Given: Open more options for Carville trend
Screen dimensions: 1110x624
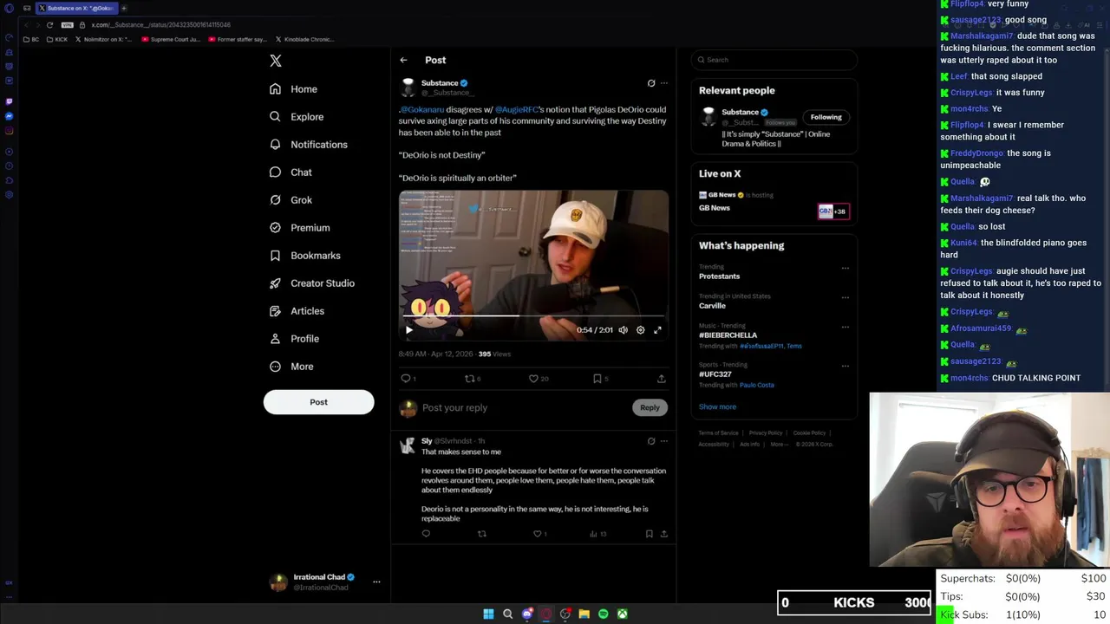Looking at the screenshot, I should [x=845, y=297].
